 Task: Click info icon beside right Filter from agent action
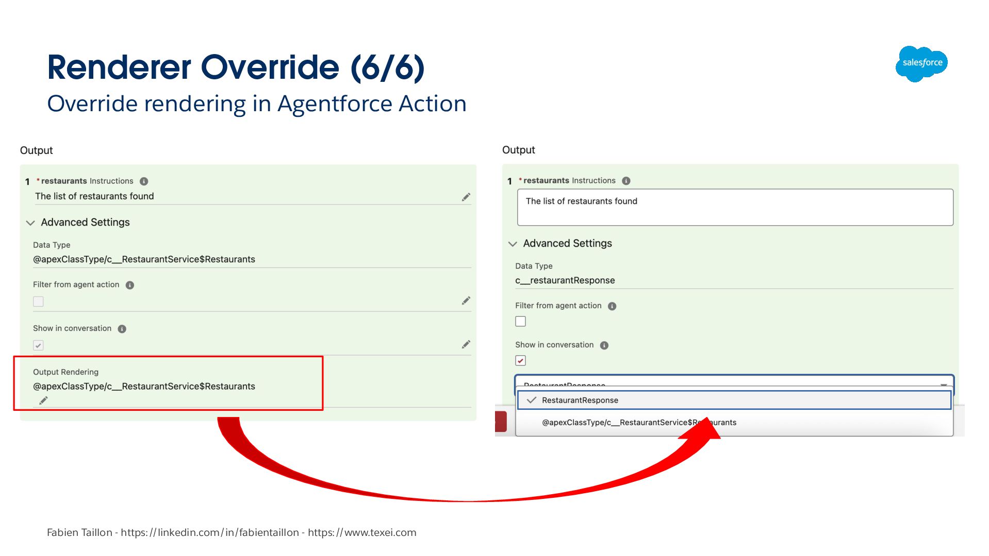[612, 306]
